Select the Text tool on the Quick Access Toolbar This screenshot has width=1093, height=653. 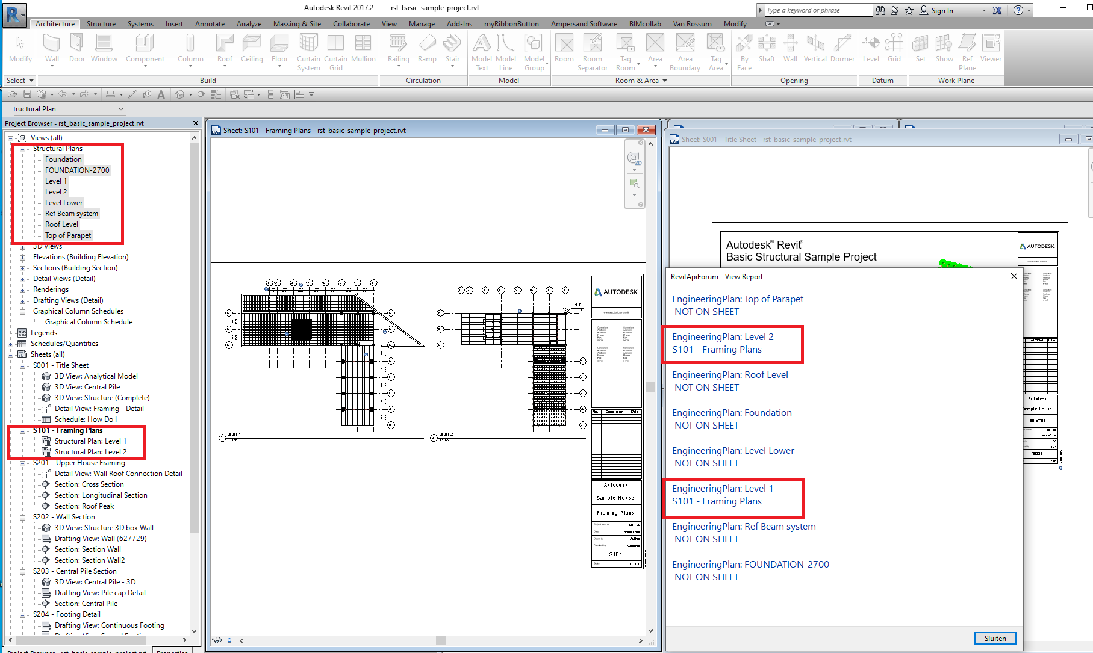click(x=160, y=94)
